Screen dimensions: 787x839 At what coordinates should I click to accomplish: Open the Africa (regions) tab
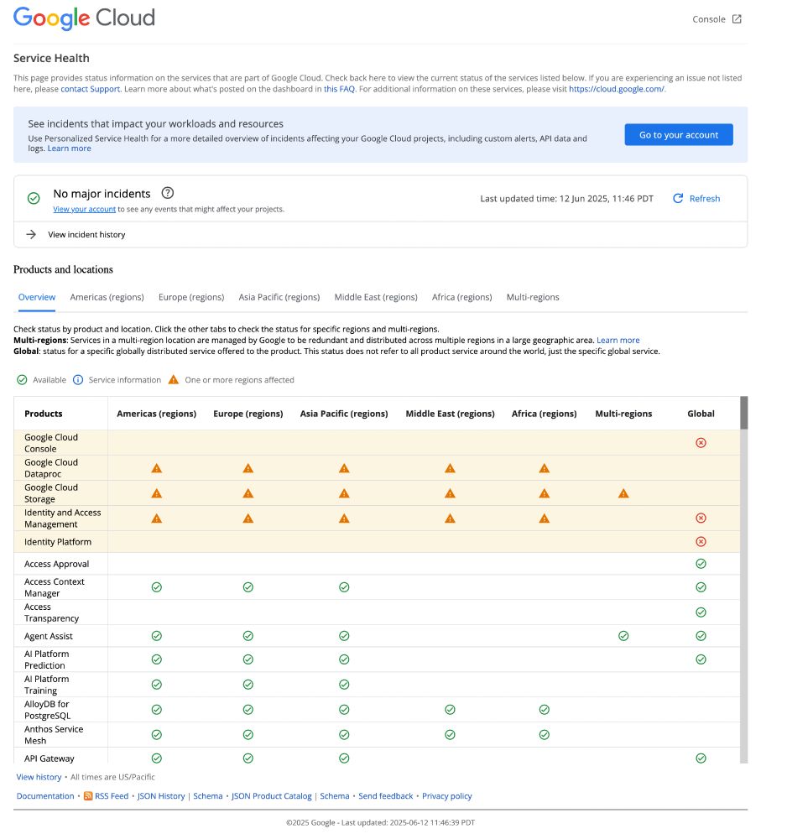(462, 298)
